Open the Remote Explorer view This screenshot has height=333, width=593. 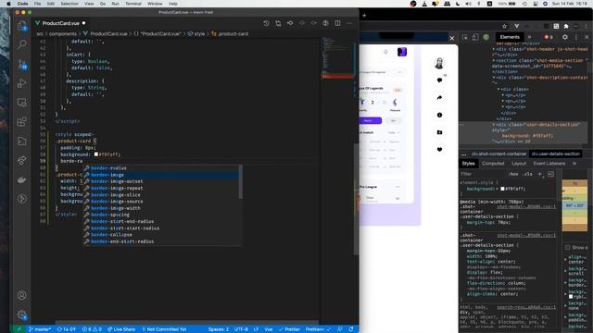click(22, 103)
